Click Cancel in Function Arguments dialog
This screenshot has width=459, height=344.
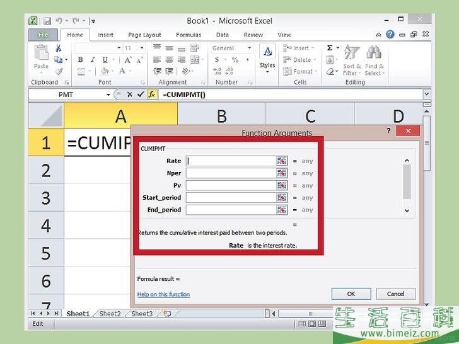(x=396, y=294)
